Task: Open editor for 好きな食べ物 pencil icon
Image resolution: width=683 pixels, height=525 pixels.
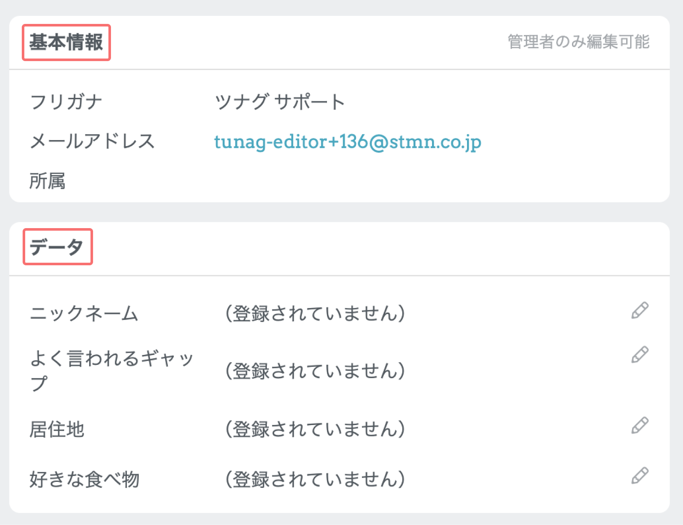Action: [x=640, y=475]
